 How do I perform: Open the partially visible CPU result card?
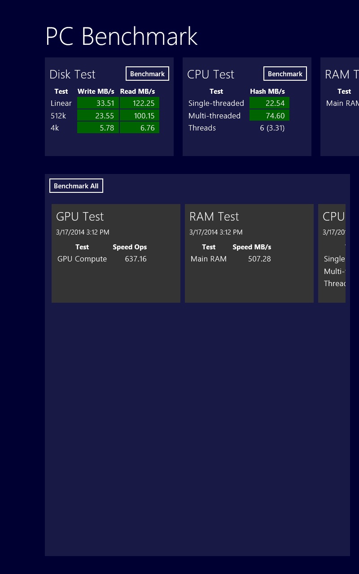point(333,253)
